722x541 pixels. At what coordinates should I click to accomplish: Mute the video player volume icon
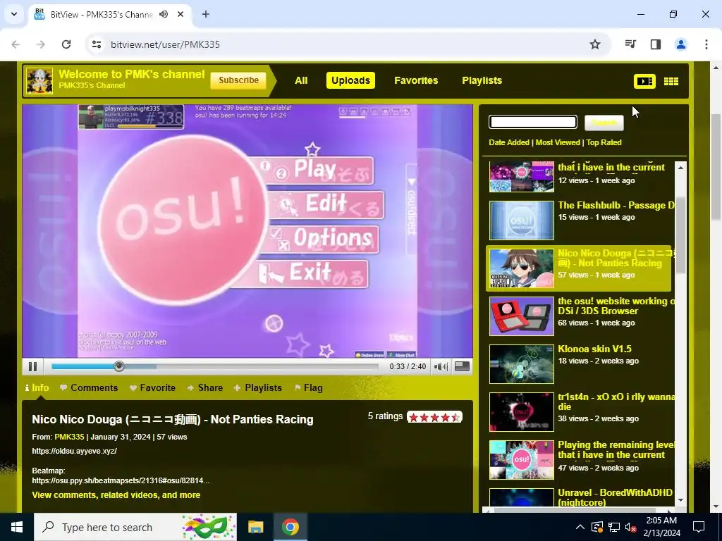441,366
